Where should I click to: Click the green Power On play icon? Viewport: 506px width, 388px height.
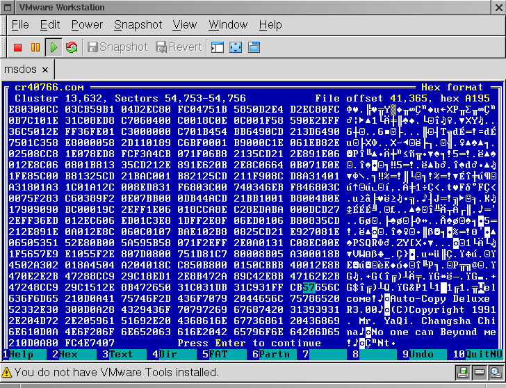point(54,47)
